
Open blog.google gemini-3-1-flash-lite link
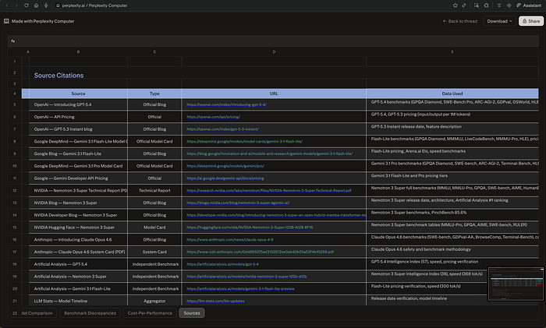click(x=270, y=153)
